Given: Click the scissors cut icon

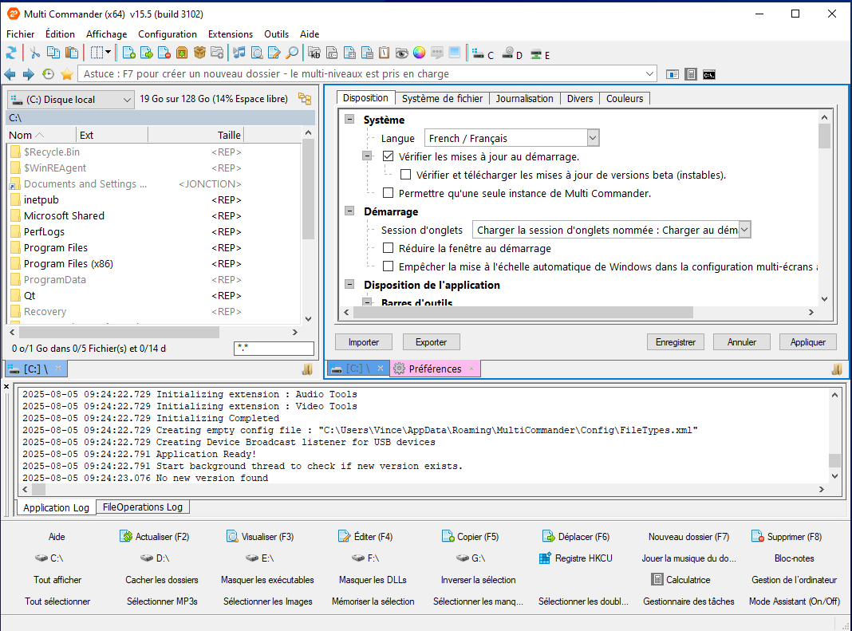Looking at the screenshot, I should pyautogui.click(x=35, y=53).
